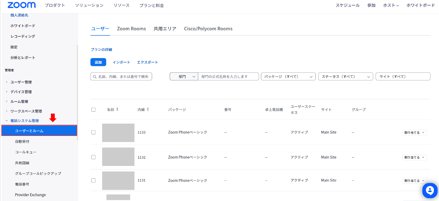
Task: Select ユーザーとルーム in sidebar
Action: pos(39,130)
